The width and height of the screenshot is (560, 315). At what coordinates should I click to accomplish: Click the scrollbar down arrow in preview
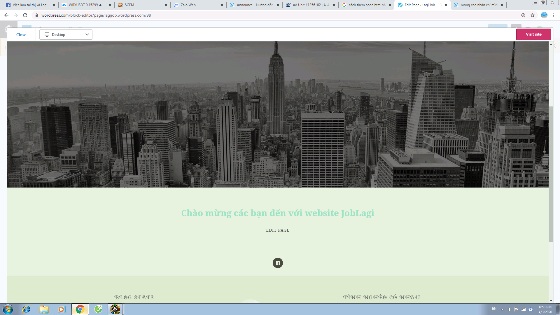pos(551,300)
